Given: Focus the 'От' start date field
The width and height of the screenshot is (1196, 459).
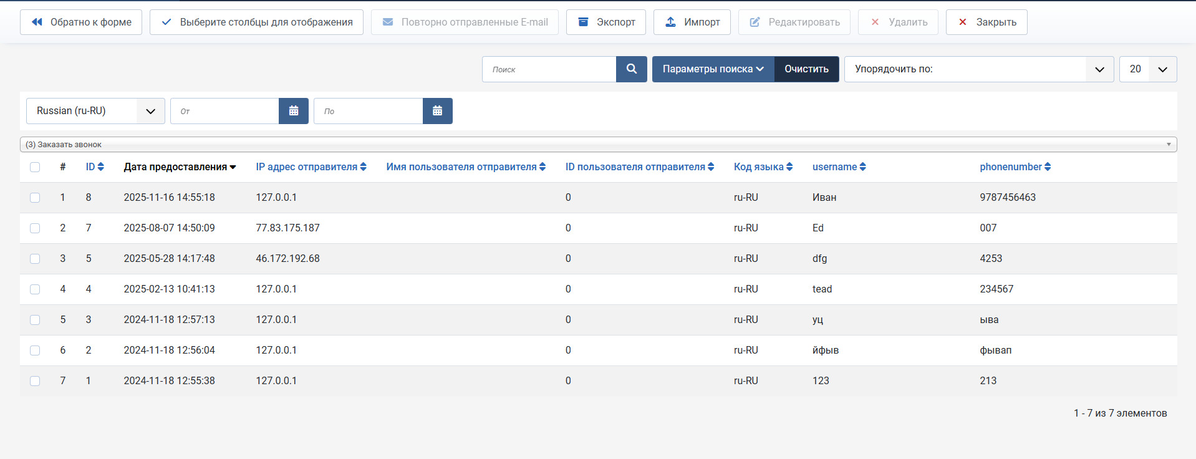Looking at the screenshot, I should coord(224,111).
